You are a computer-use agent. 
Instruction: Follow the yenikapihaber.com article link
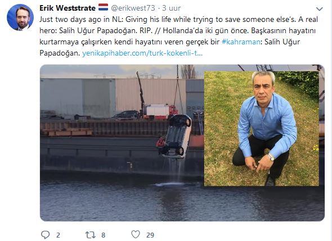point(142,53)
